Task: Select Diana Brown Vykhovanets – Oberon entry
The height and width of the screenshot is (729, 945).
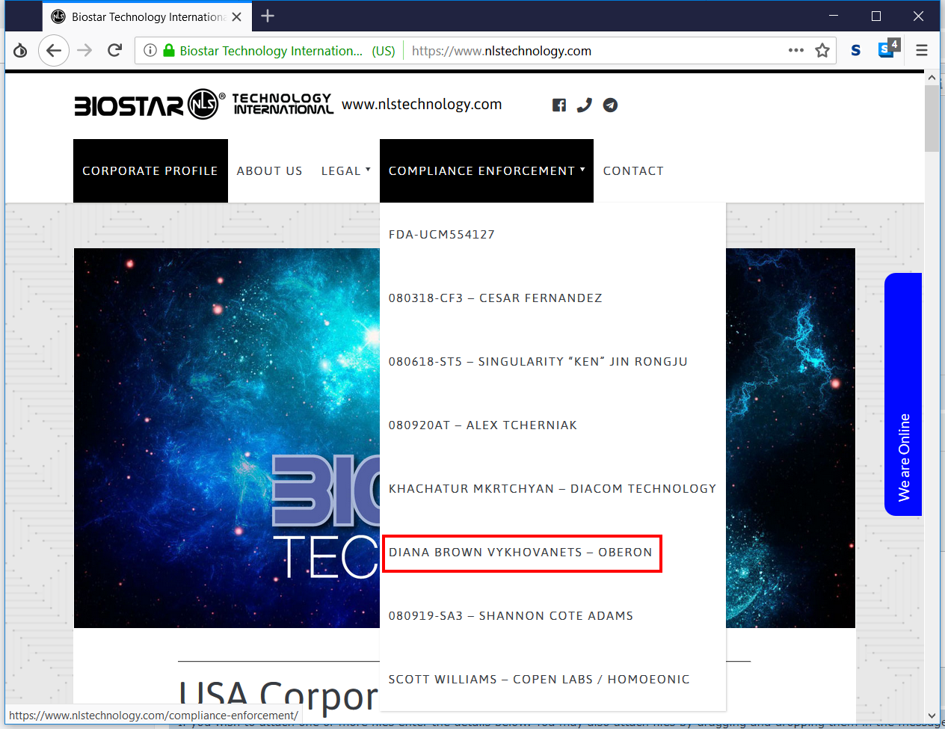Action: click(520, 553)
